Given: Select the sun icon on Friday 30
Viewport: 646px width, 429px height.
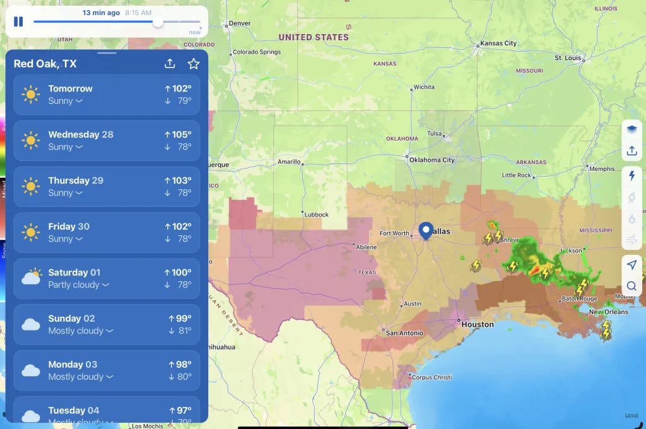Looking at the screenshot, I should tap(31, 232).
